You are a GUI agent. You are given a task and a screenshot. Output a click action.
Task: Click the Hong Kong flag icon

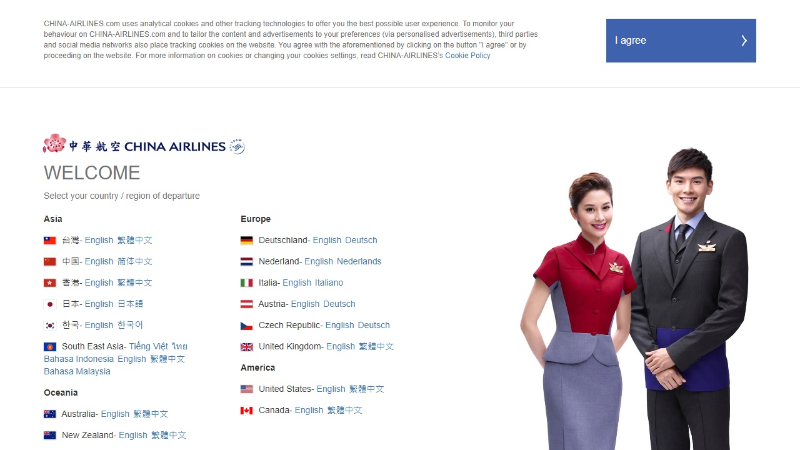point(50,283)
